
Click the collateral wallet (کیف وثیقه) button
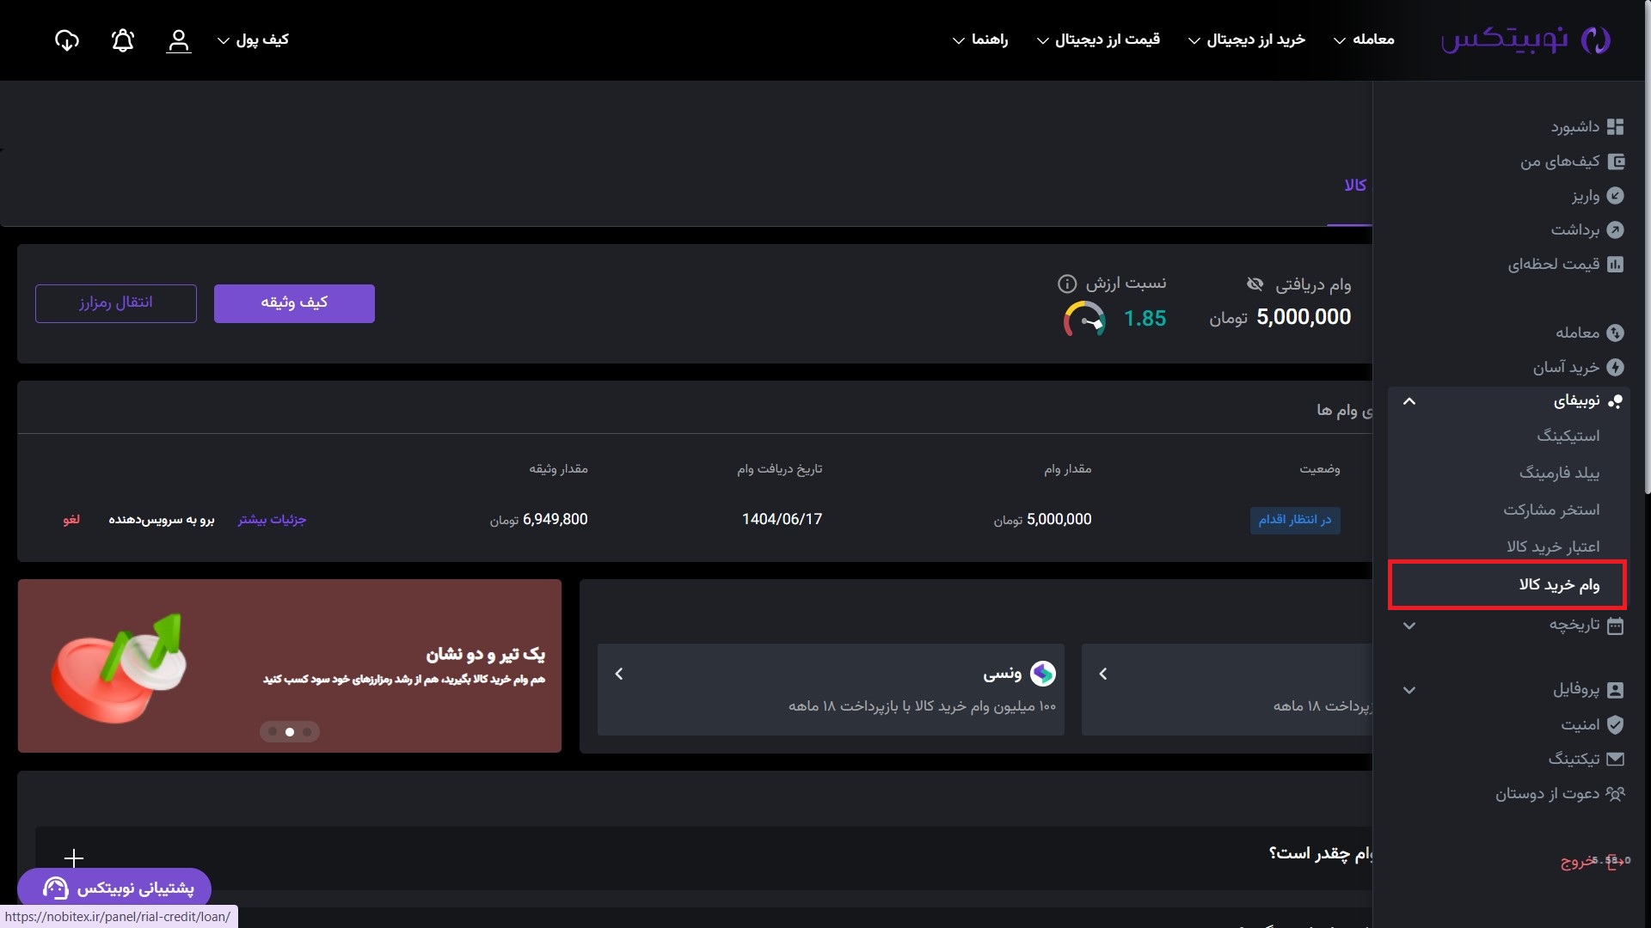[x=294, y=303]
